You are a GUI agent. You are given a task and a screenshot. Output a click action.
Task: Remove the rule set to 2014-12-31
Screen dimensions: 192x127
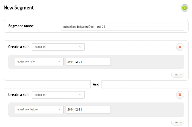pos(180,95)
